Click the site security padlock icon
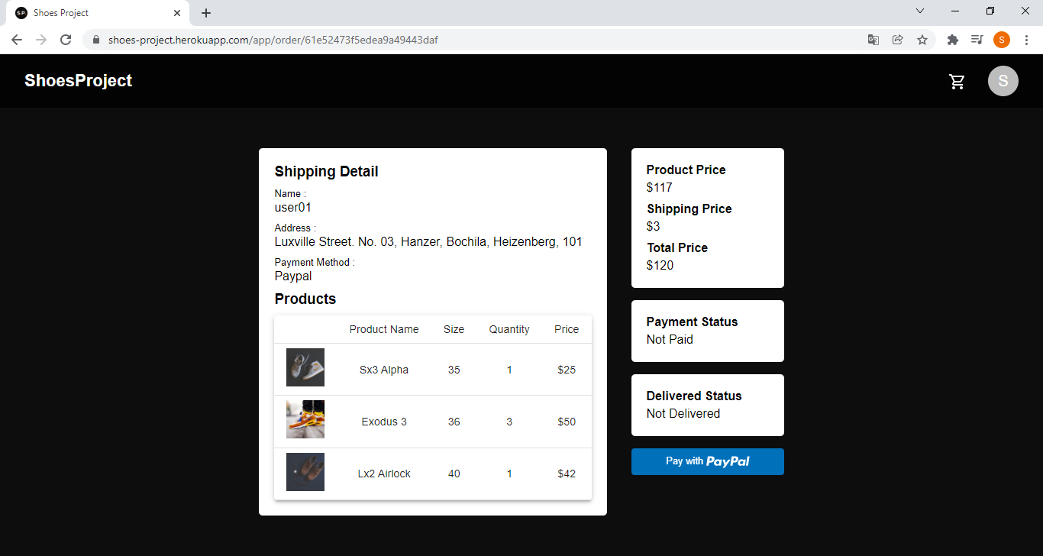The image size is (1043, 556). (x=96, y=40)
